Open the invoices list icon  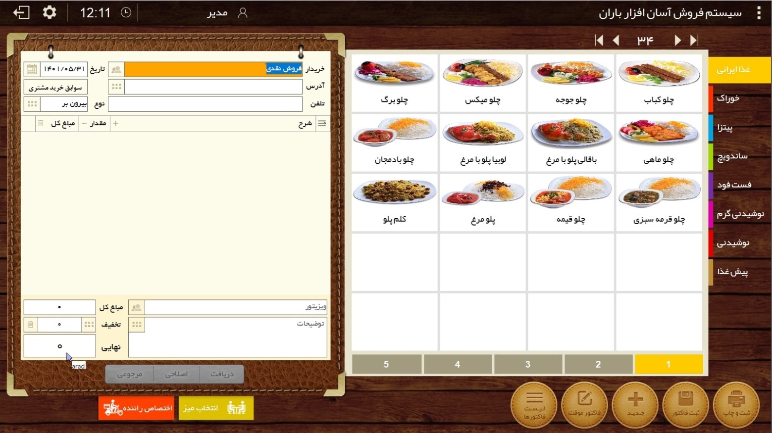tap(534, 405)
